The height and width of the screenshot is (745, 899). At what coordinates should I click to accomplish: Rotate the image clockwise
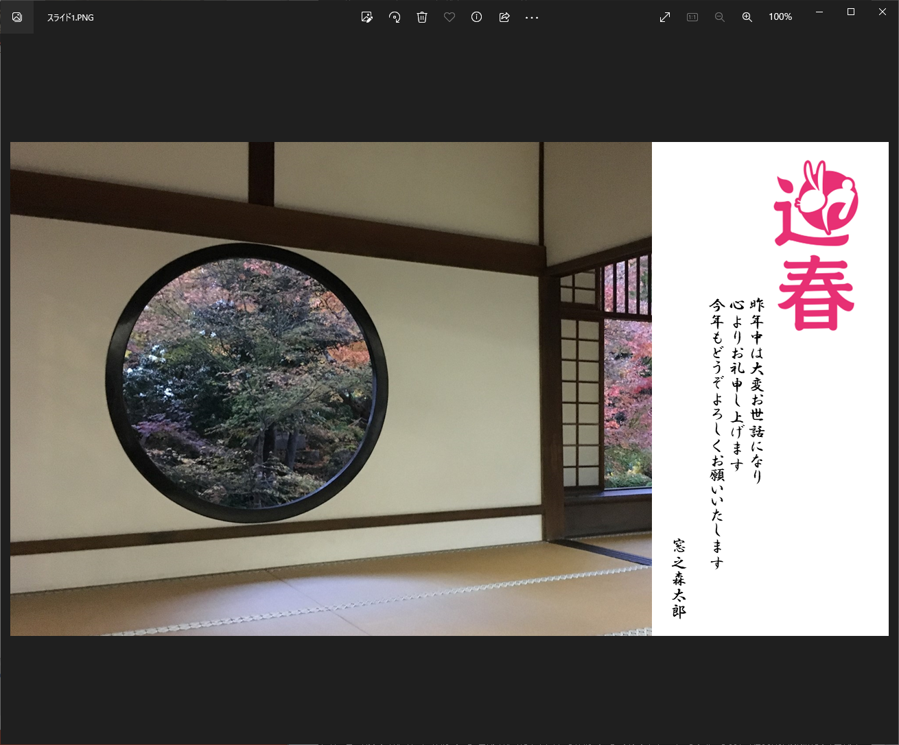point(395,17)
